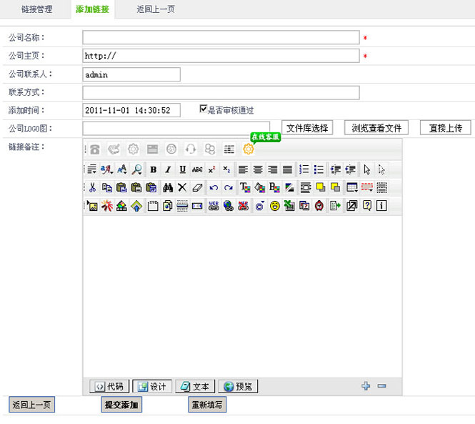The height and width of the screenshot is (424, 475).
Task: Click the underline formatting icon
Action: click(182, 169)
